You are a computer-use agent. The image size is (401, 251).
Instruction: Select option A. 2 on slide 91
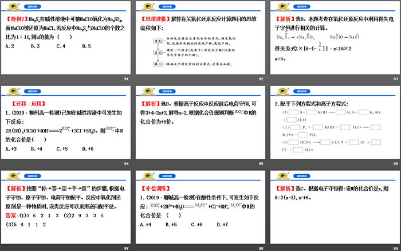tap(10, 46)
